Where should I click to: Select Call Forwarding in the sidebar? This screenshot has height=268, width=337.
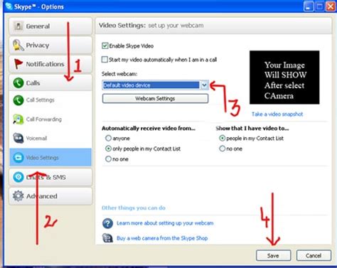[50, 119]
